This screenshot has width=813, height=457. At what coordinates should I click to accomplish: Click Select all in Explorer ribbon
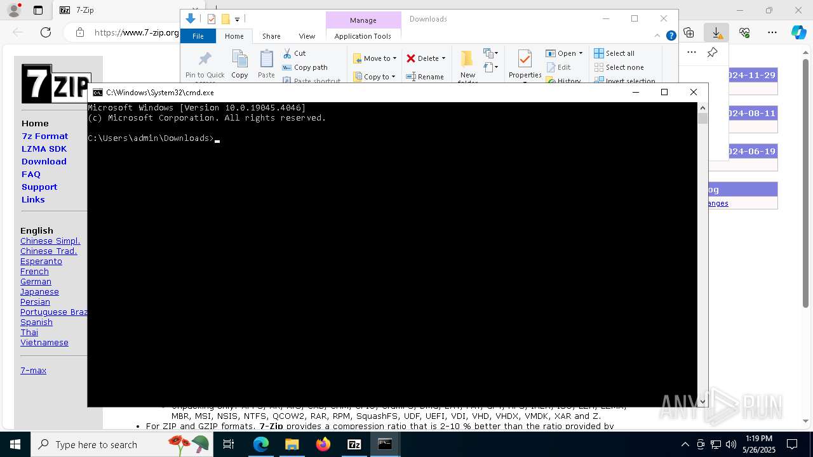pos(614,53)
